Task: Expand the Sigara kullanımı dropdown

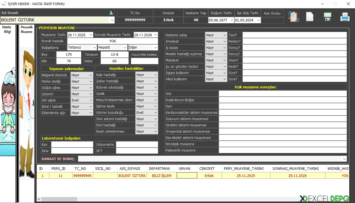Action: tap(224, 73)
